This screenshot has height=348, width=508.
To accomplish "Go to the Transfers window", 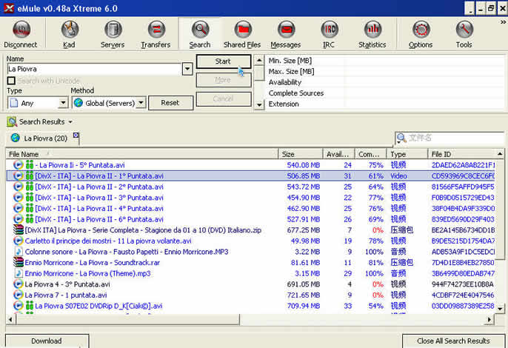I will click(156, 30).
